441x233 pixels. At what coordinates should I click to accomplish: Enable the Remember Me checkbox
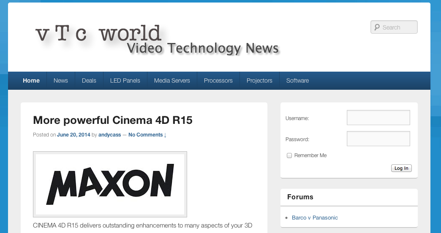(x=289, y=155)
